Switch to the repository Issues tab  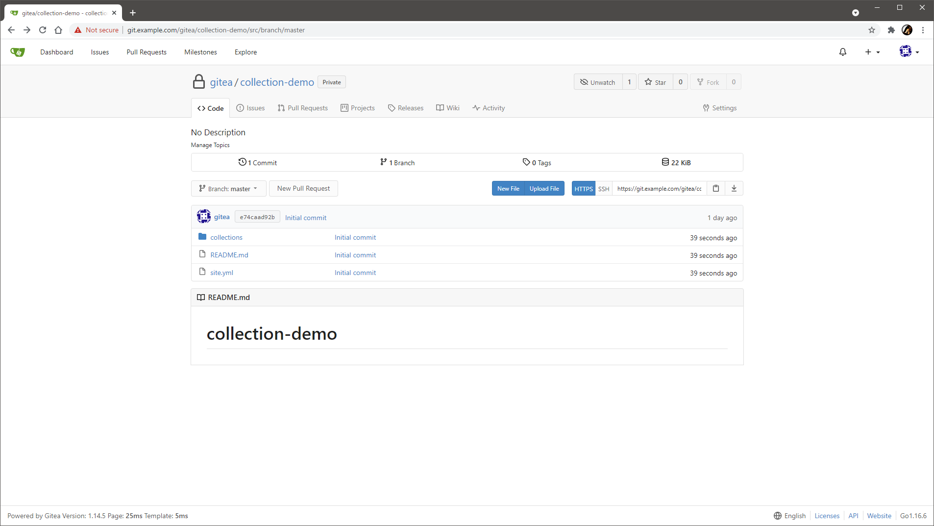tap(250, 108)
